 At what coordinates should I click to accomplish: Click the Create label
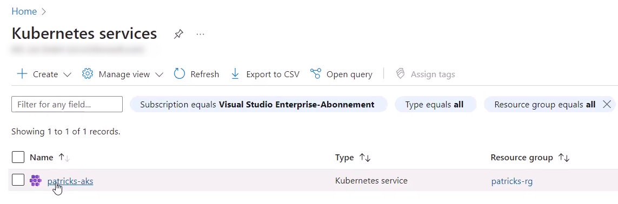45,74
